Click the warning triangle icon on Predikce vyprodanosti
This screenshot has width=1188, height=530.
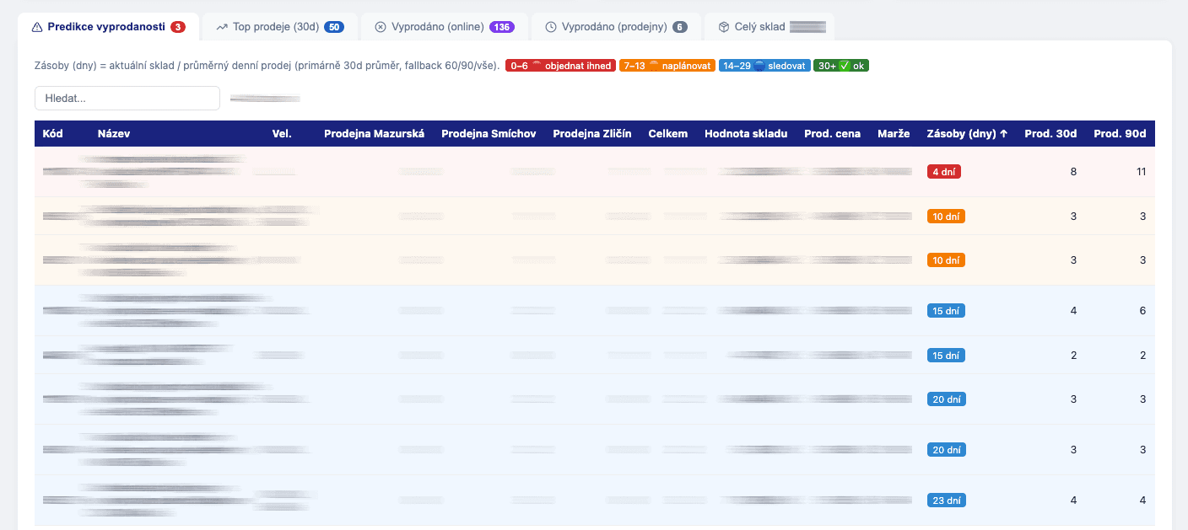37,27
